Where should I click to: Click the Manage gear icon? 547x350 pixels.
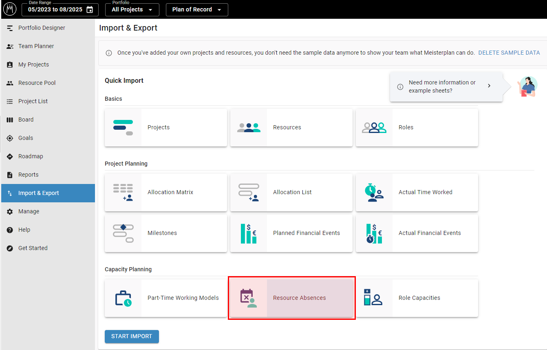coord(10,212)
